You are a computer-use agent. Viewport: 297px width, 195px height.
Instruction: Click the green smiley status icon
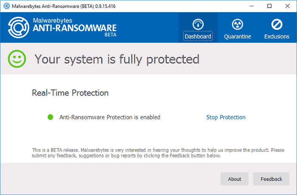(17, 59)
